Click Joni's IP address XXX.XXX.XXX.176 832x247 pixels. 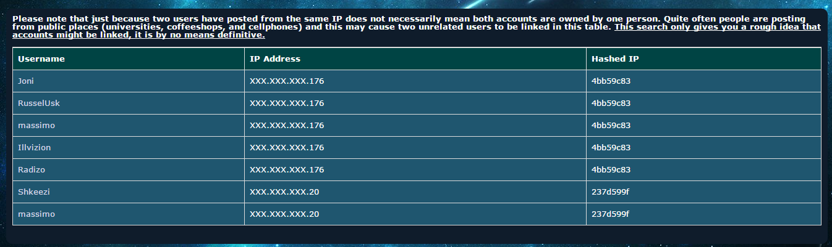click(x=287, y=81)
